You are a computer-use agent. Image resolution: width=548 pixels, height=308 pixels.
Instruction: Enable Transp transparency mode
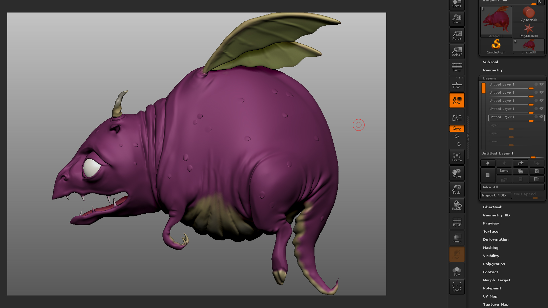[457, 238]
